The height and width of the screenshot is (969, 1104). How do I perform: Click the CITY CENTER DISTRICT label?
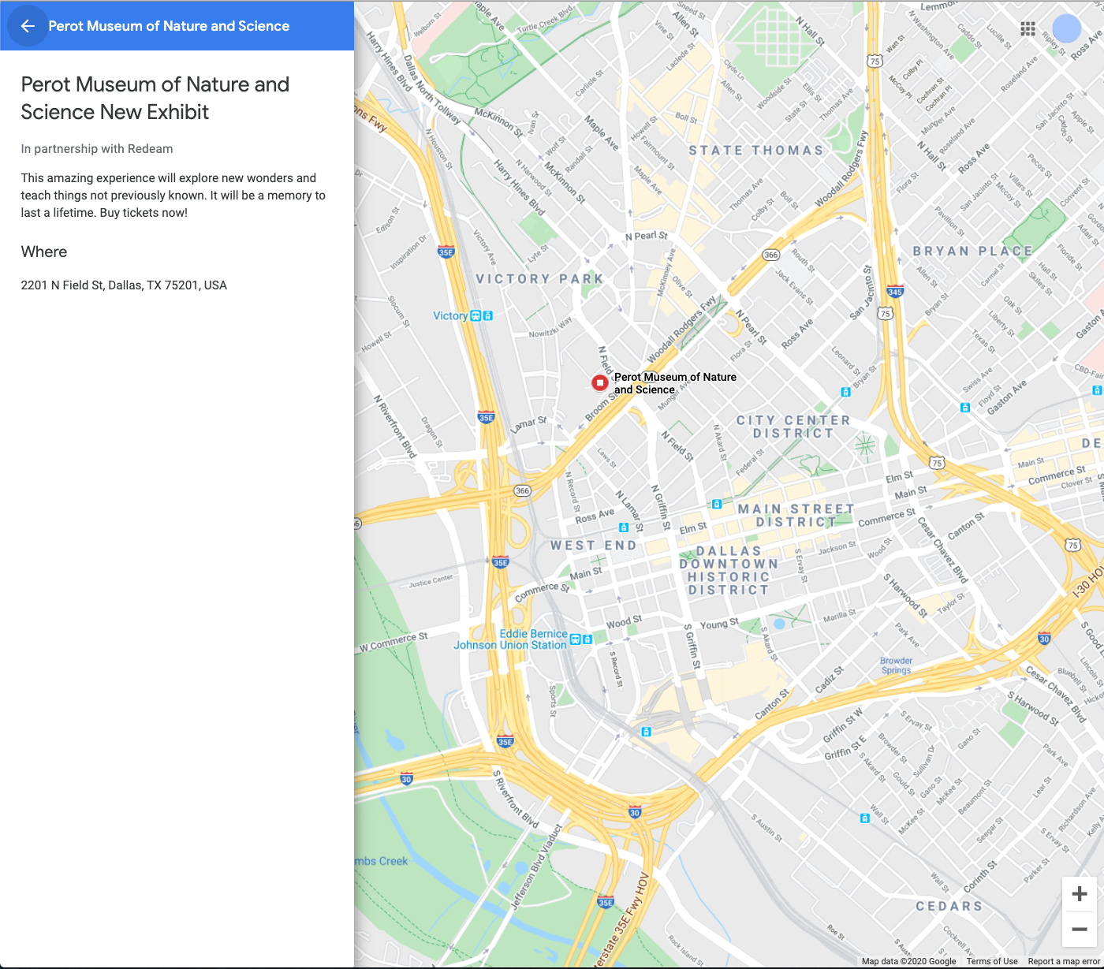[793, 427]
